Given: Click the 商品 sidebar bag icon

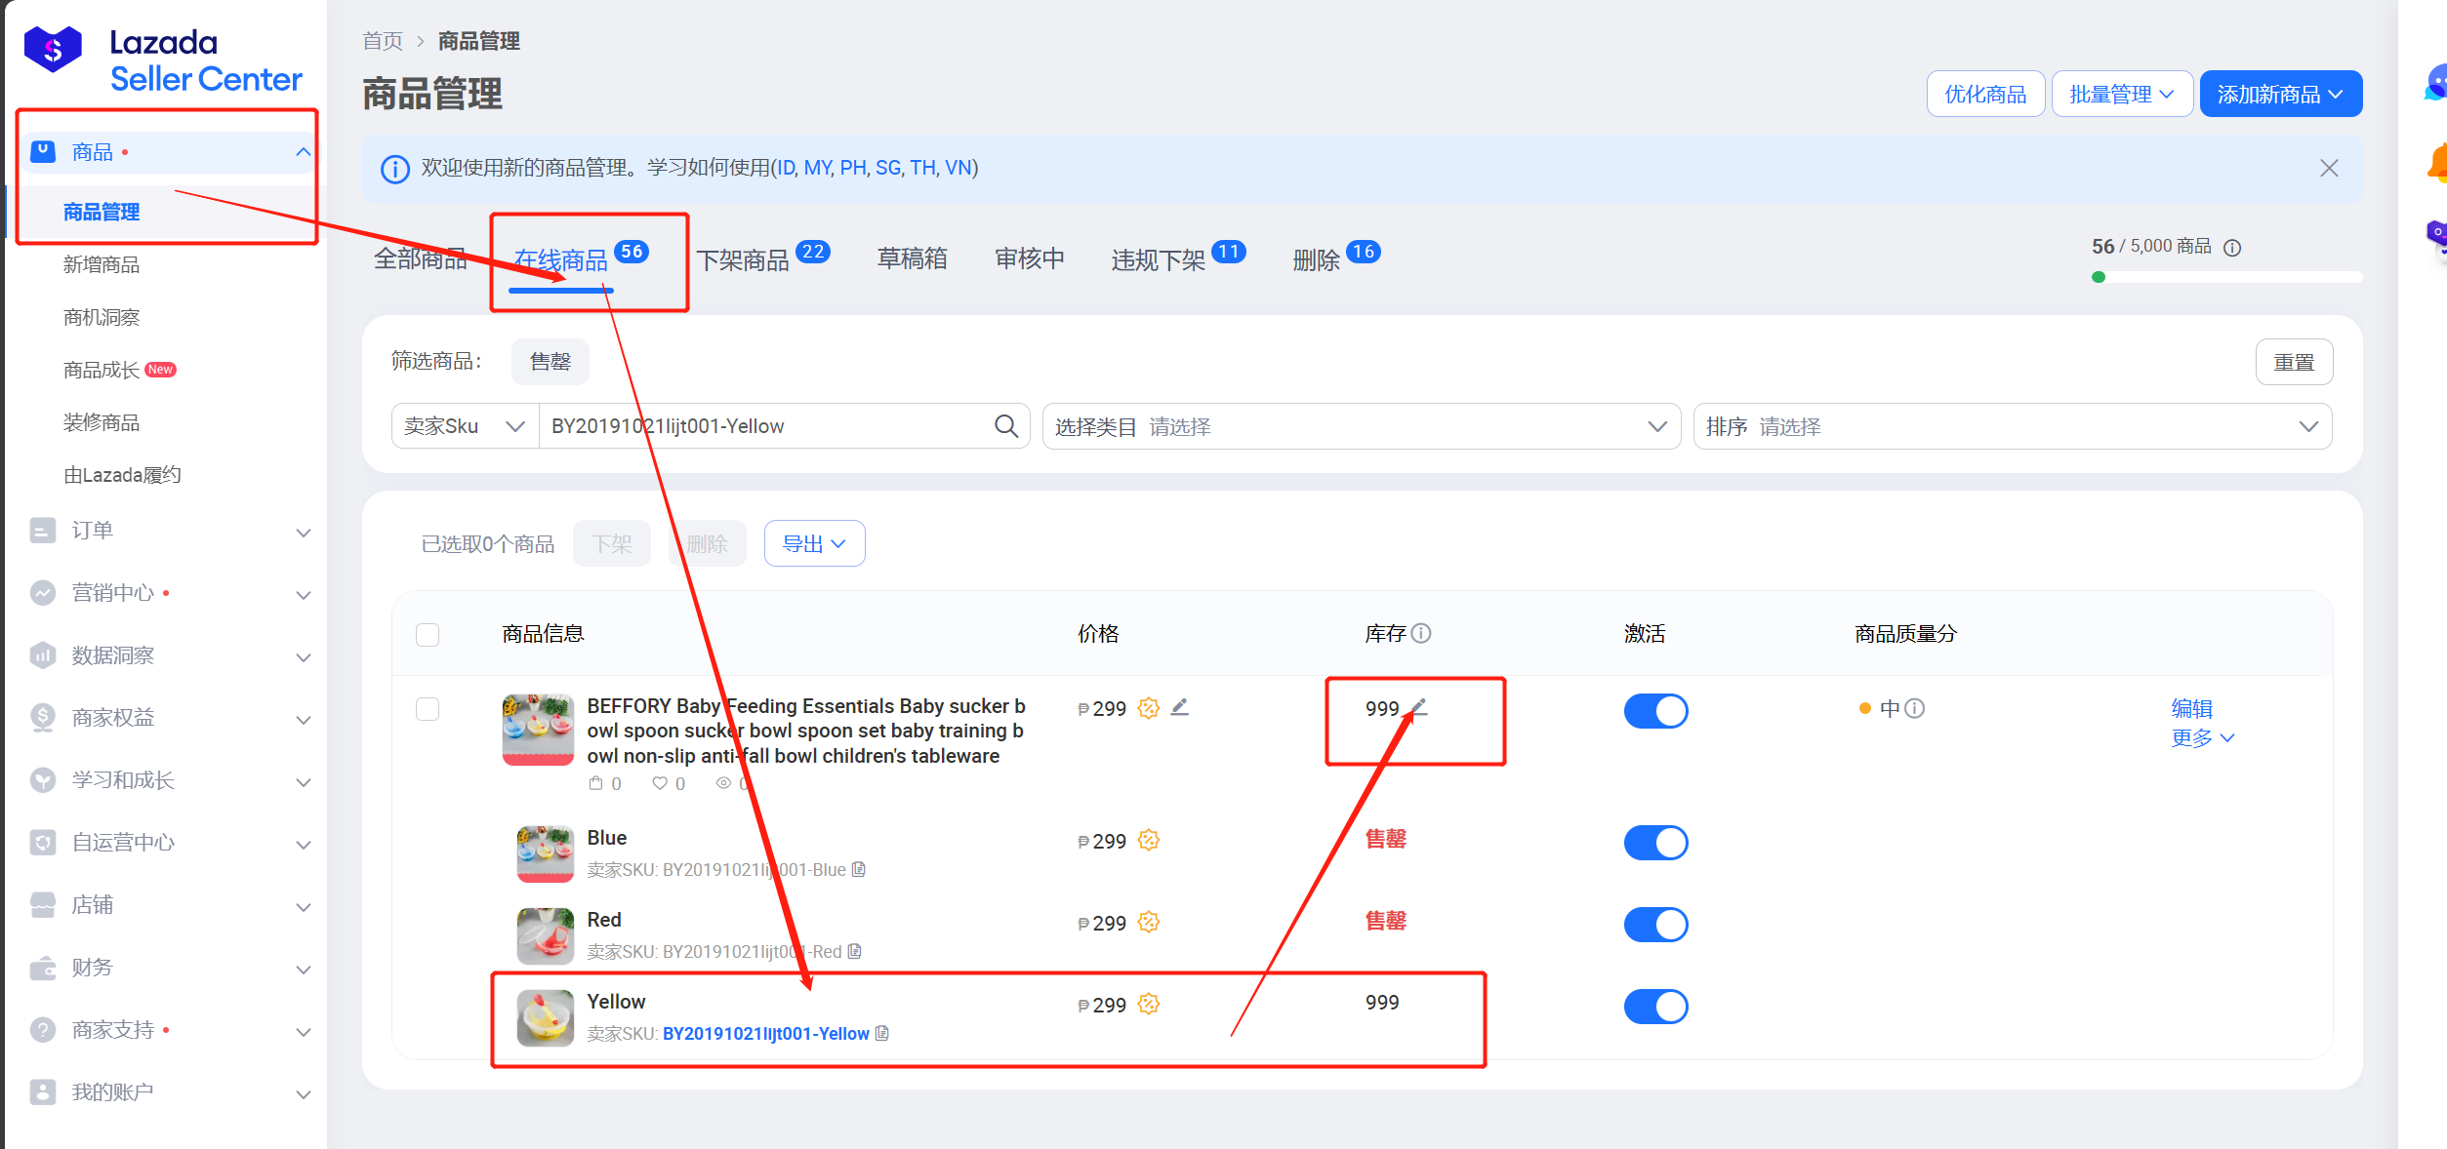Looking at the screenshot, I should click(x=43, y=151).
